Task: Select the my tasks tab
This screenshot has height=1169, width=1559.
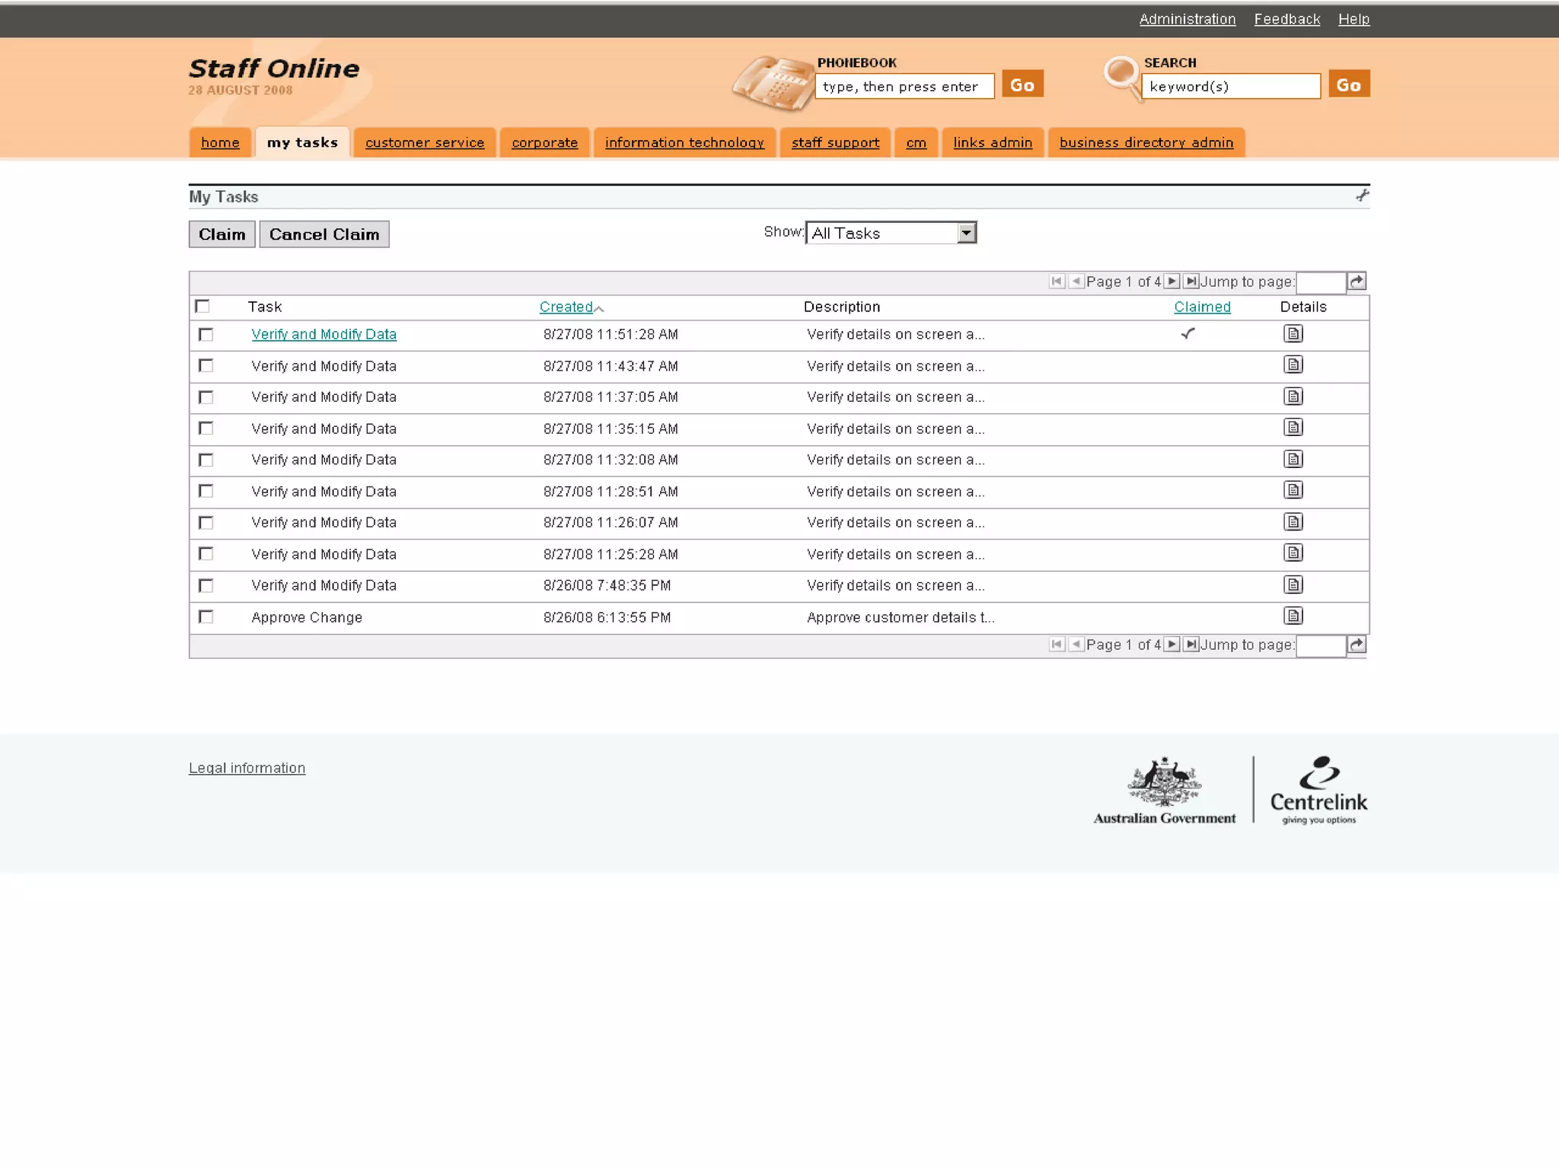Action: pos(302,142)
